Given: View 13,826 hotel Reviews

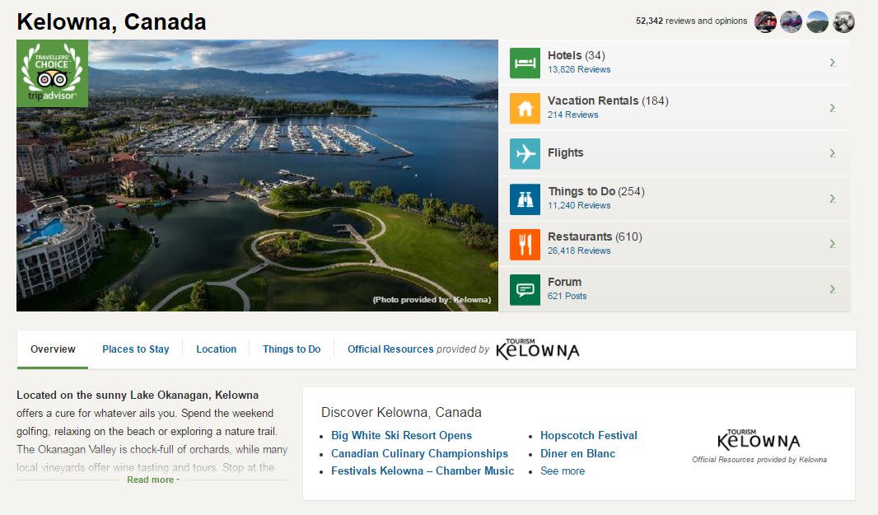Looking at the screenshot, I should click(579, 69).
